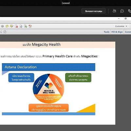Click the delete page icon with red mark

(16, 26)
